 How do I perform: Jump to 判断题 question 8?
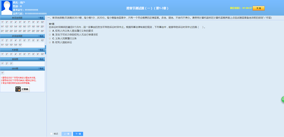tap(33, 54)
